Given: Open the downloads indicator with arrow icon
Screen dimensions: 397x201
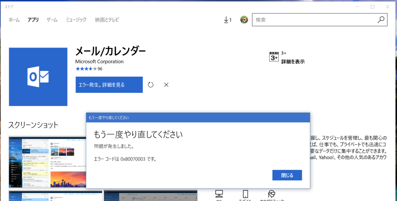Looking at the screenshot, I should coord(228,20).
